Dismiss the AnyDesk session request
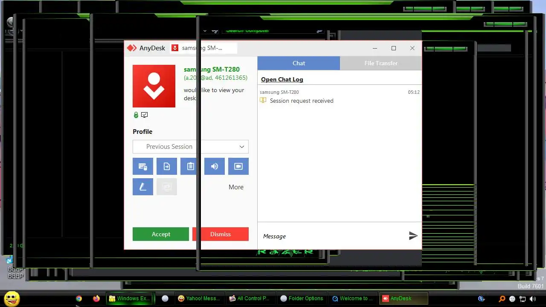 tap(221, 234)
